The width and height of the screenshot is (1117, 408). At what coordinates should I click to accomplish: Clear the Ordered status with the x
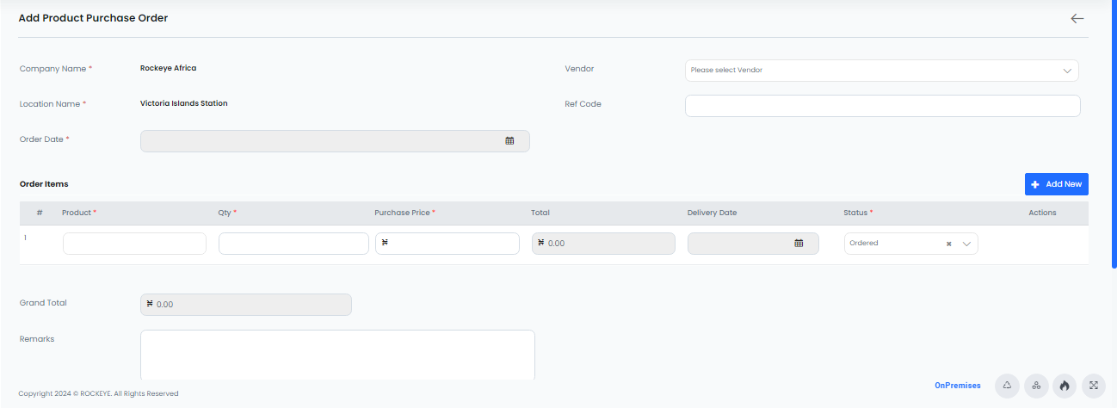pyautogui.click(x=948, y=244)
